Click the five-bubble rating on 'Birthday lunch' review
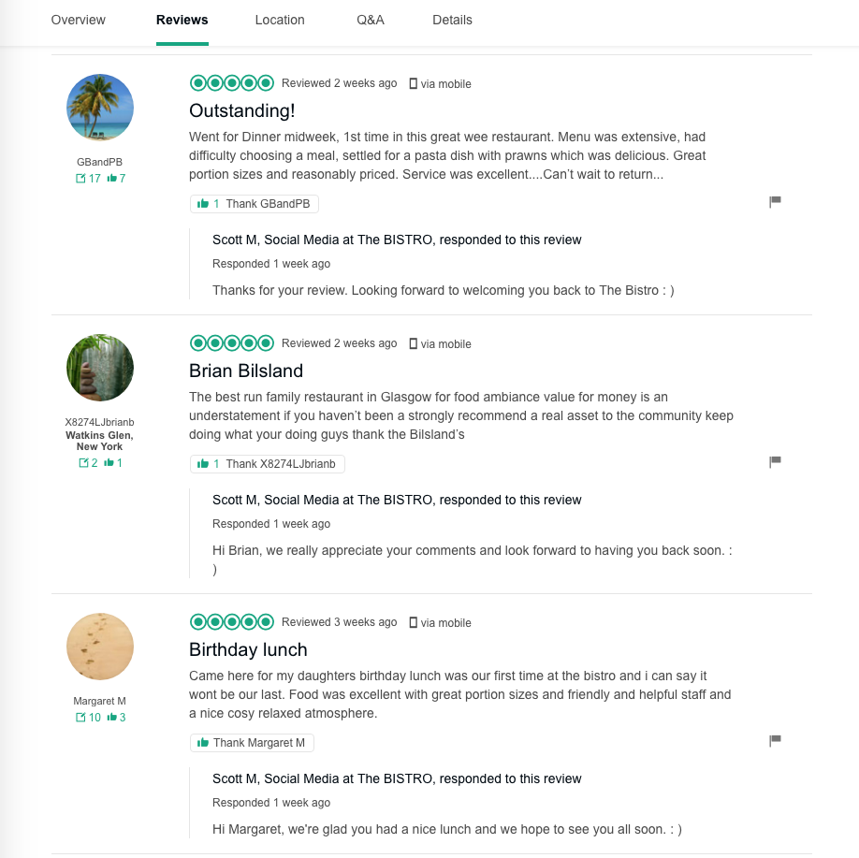The image size is (859, 858). (x=231, y=622)
